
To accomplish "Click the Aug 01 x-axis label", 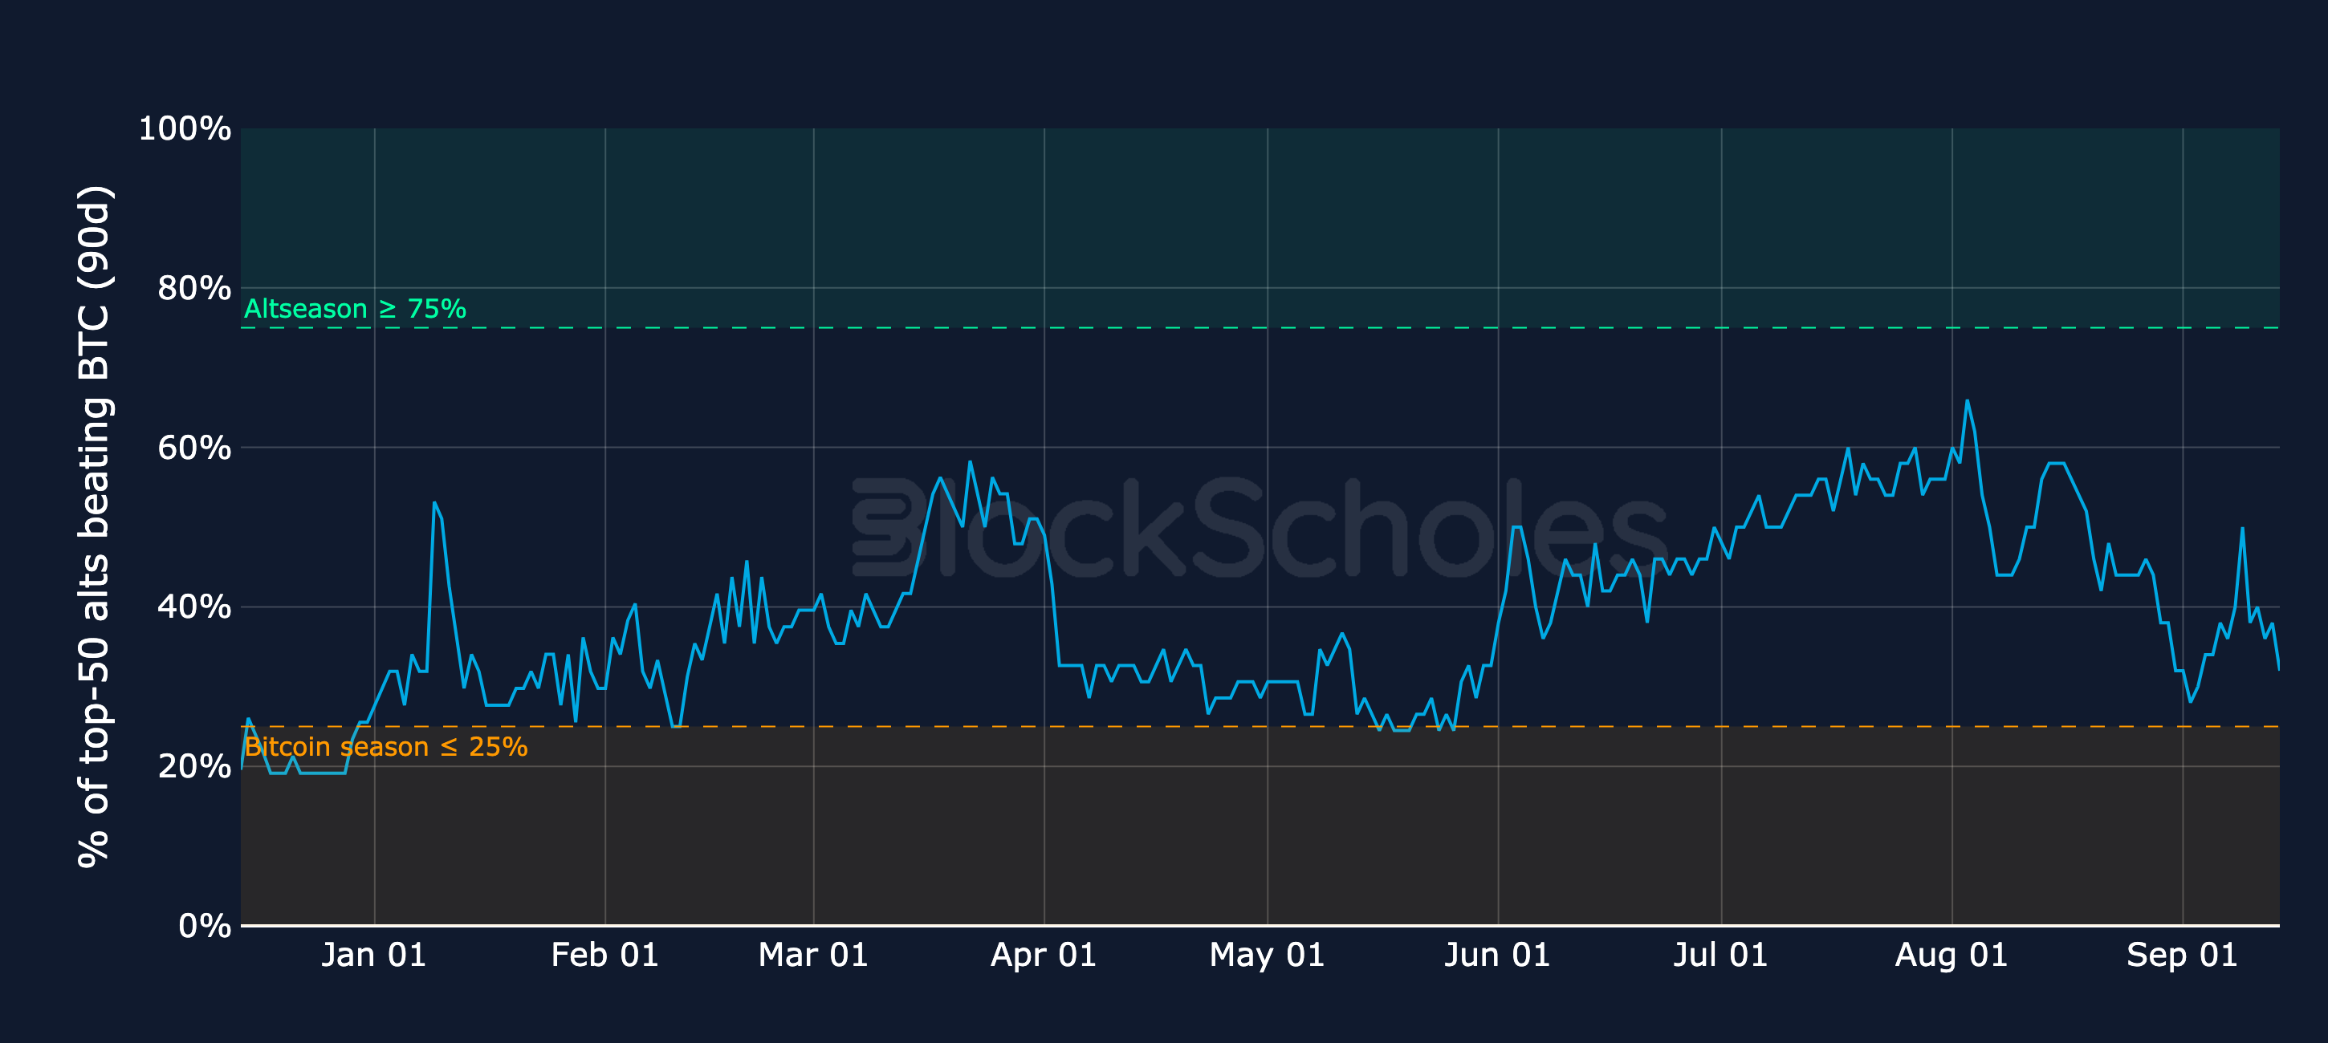I will pyautogui.click(x=1952, y=955).
